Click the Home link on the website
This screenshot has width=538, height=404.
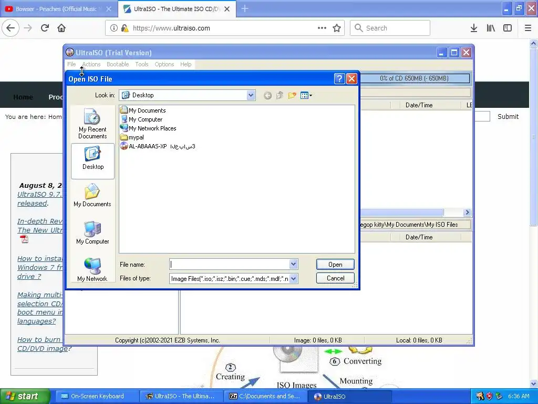[x=23, y=97]
